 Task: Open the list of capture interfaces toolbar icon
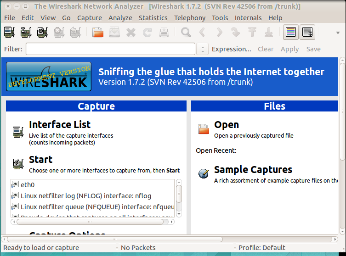click(x=10, y=32)
